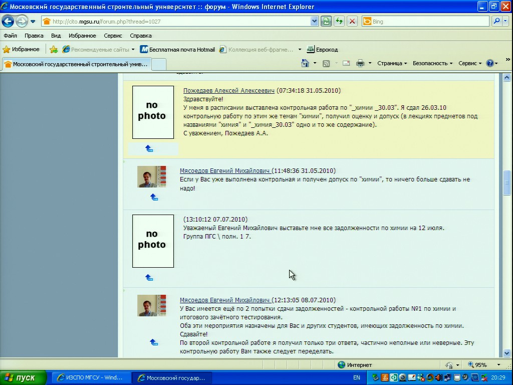The width and height of the screenshot is (513, 385).
Task: Go to home page via house icon
Action: [x=305, y=63]
